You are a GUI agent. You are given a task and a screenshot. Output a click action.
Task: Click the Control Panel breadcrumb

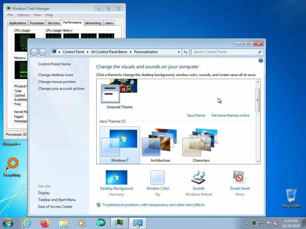pyautogui.click(x=74, y=52)
